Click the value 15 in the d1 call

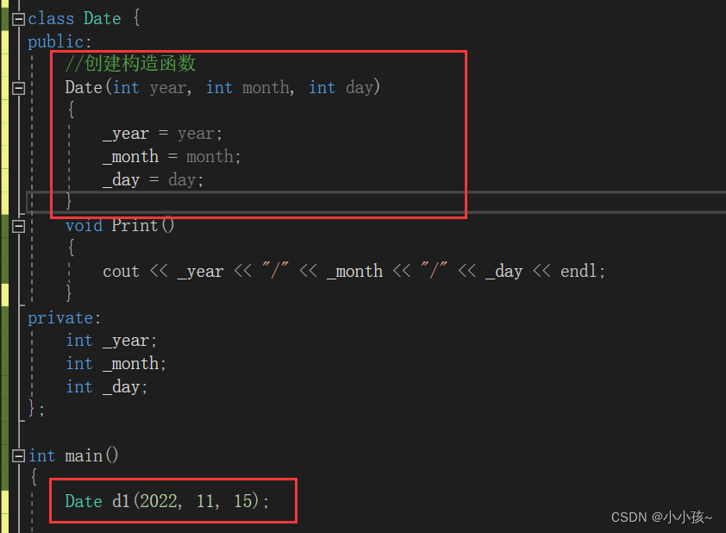point(243,501)
